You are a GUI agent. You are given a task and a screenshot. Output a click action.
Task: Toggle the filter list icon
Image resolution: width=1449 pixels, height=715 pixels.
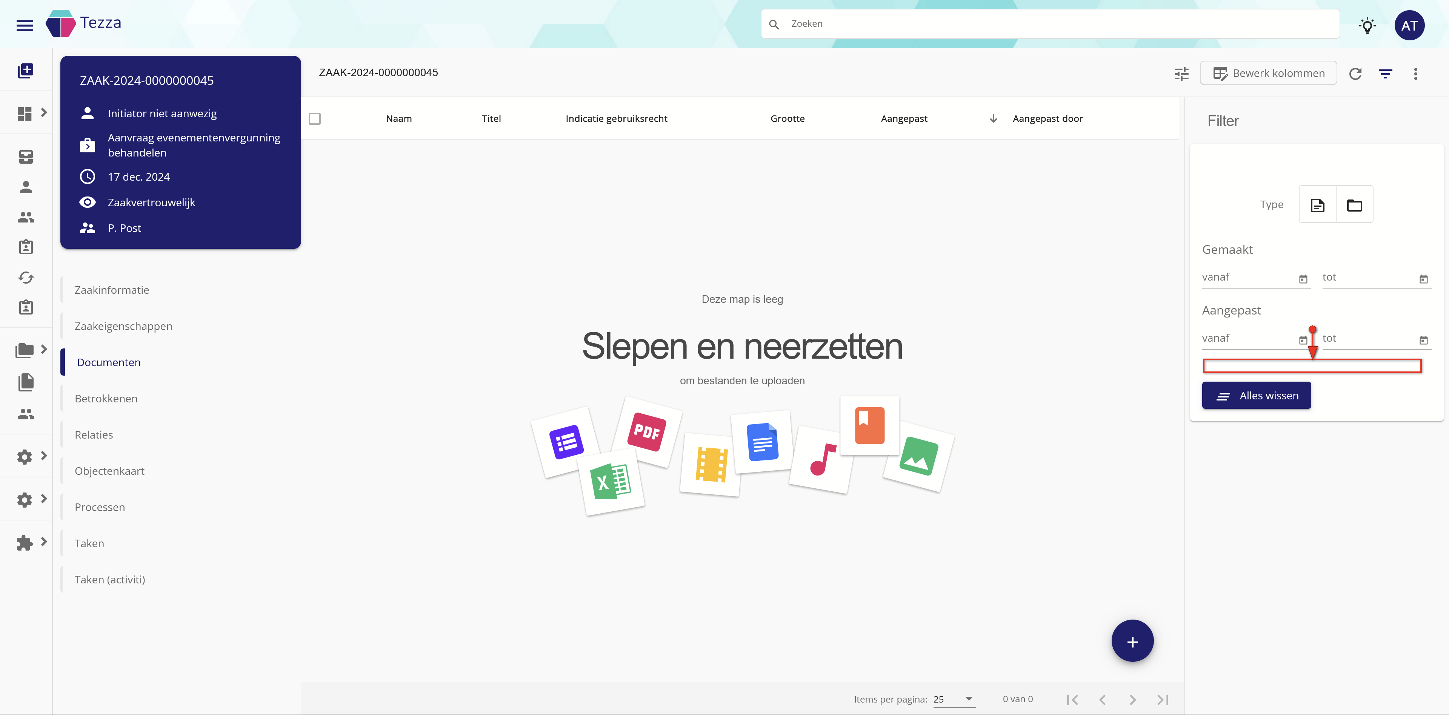(x=1386, y=74)
